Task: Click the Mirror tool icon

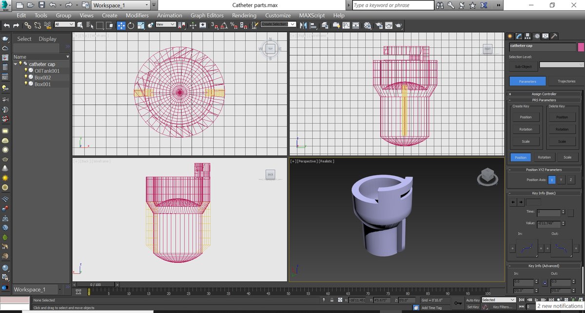Action: (303, 25)
